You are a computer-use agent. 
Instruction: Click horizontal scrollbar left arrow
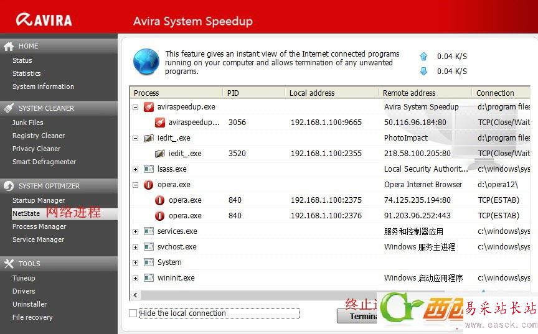coord(135,295)
